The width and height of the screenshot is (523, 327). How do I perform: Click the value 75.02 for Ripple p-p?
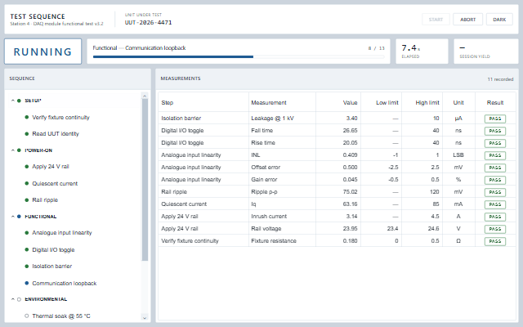point(350,192)
